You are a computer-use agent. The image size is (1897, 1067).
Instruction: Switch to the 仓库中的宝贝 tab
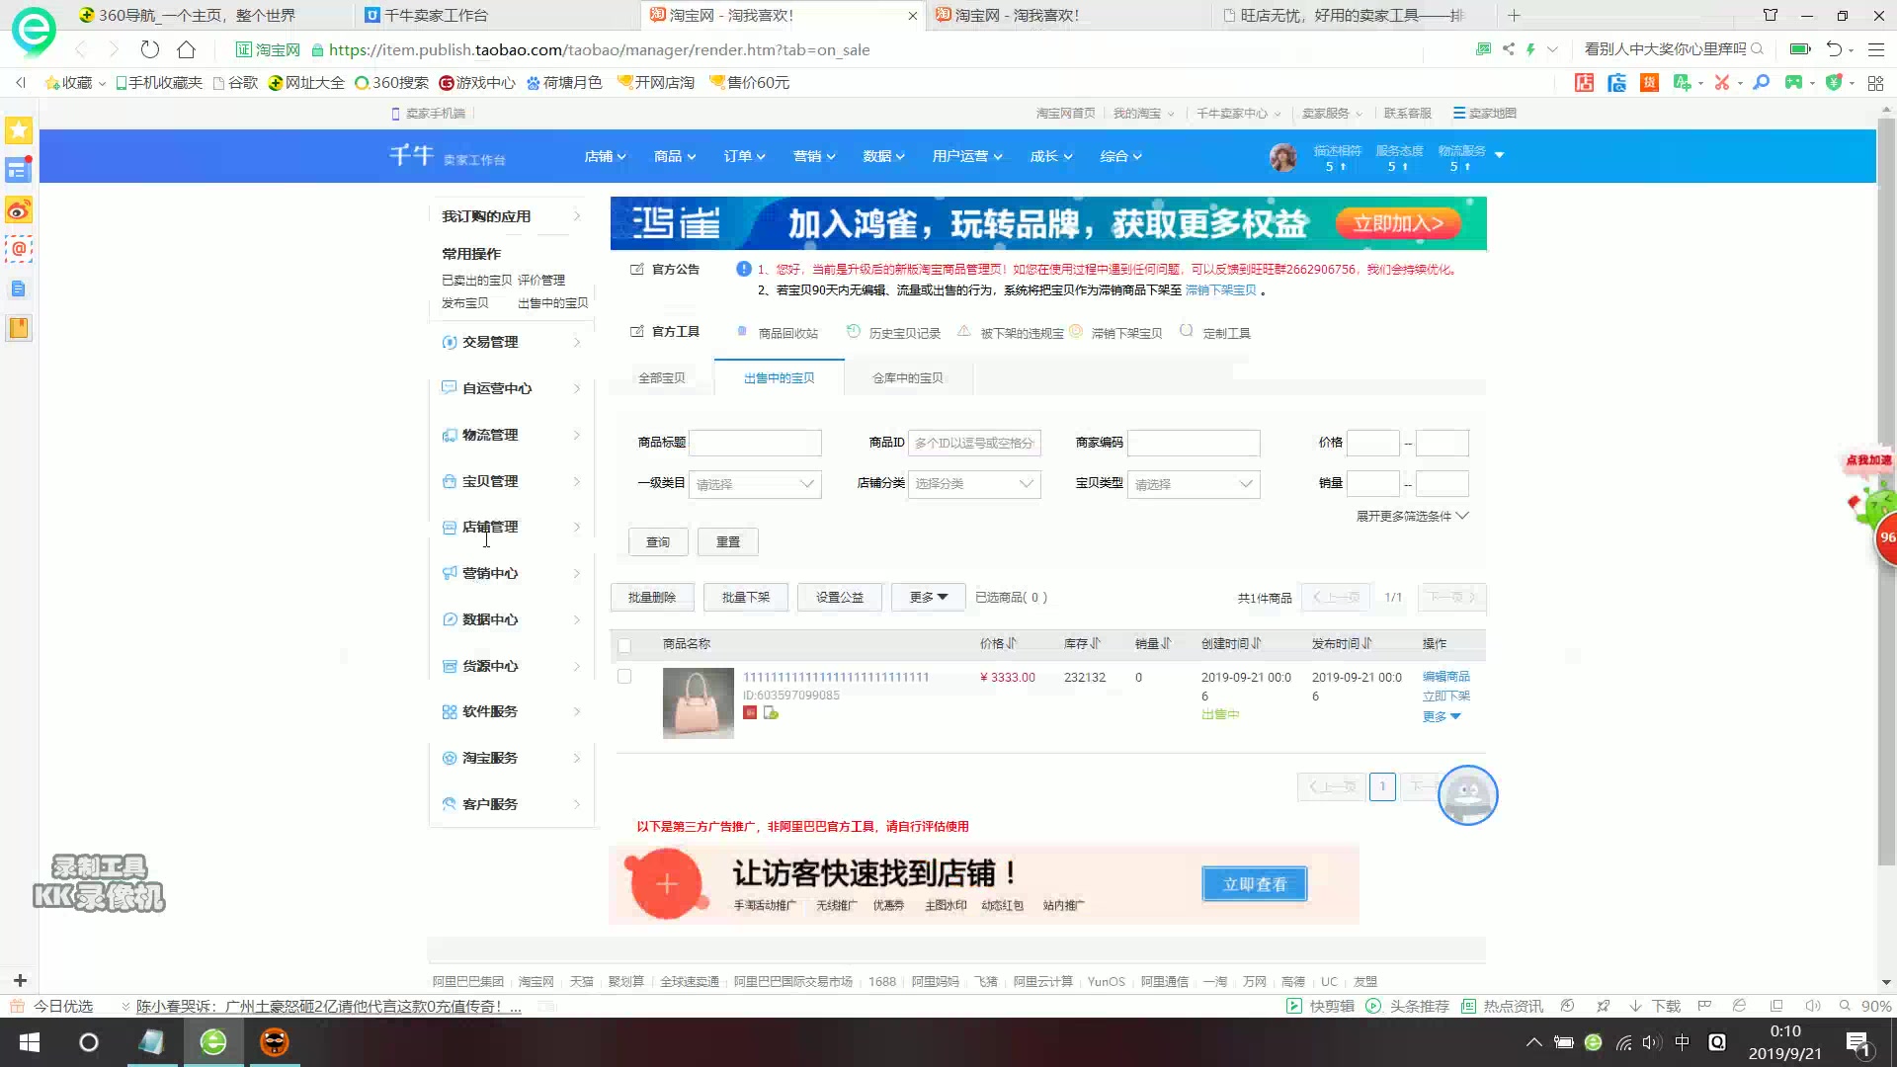coord(907,378)
